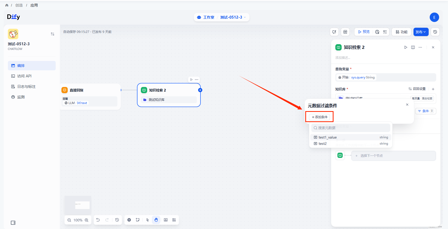Open the 功能 features button

[401, 32]
